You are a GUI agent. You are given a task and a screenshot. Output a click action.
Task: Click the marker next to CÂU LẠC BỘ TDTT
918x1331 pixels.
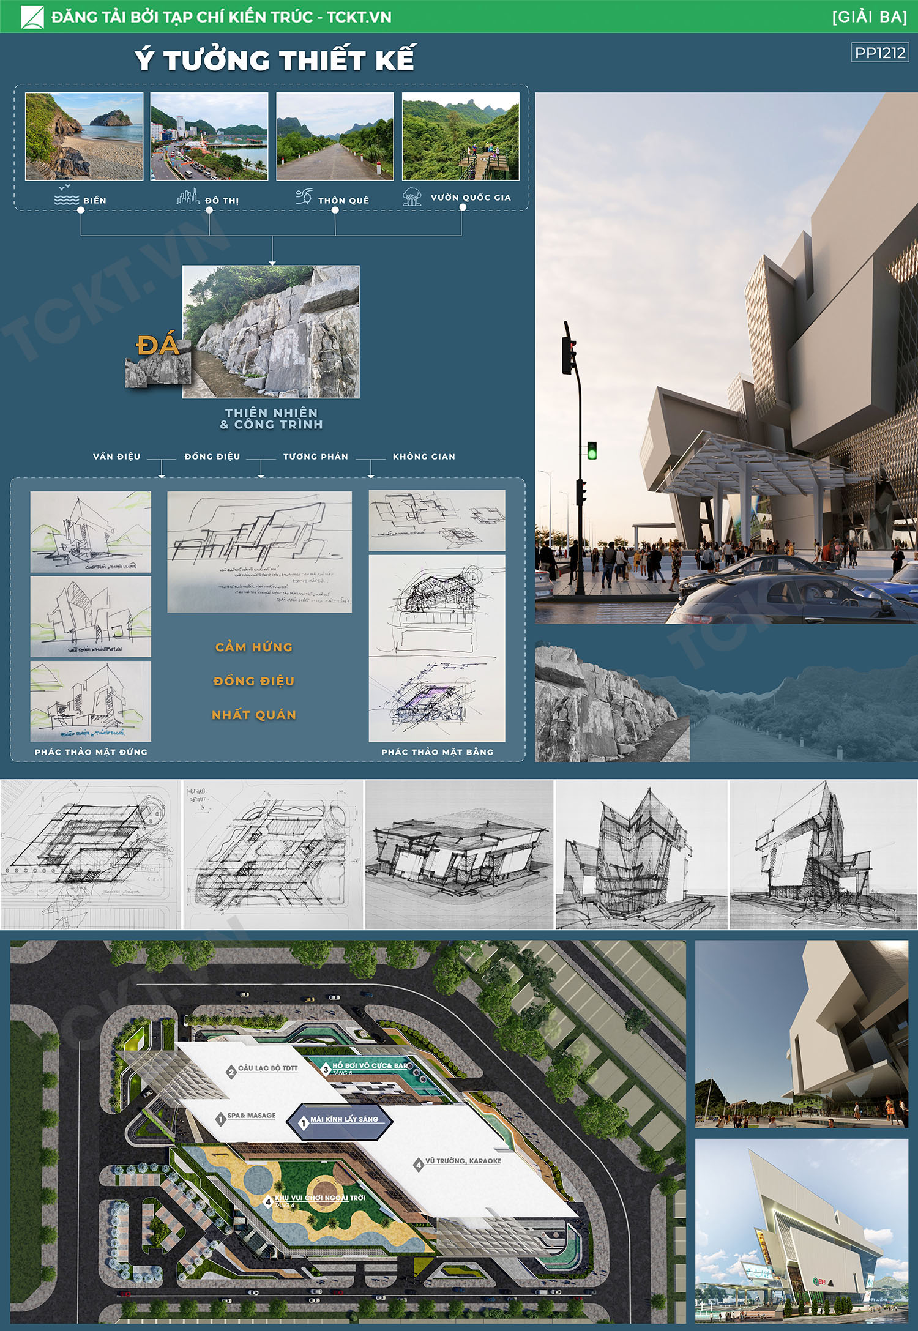pos(231,1072)
